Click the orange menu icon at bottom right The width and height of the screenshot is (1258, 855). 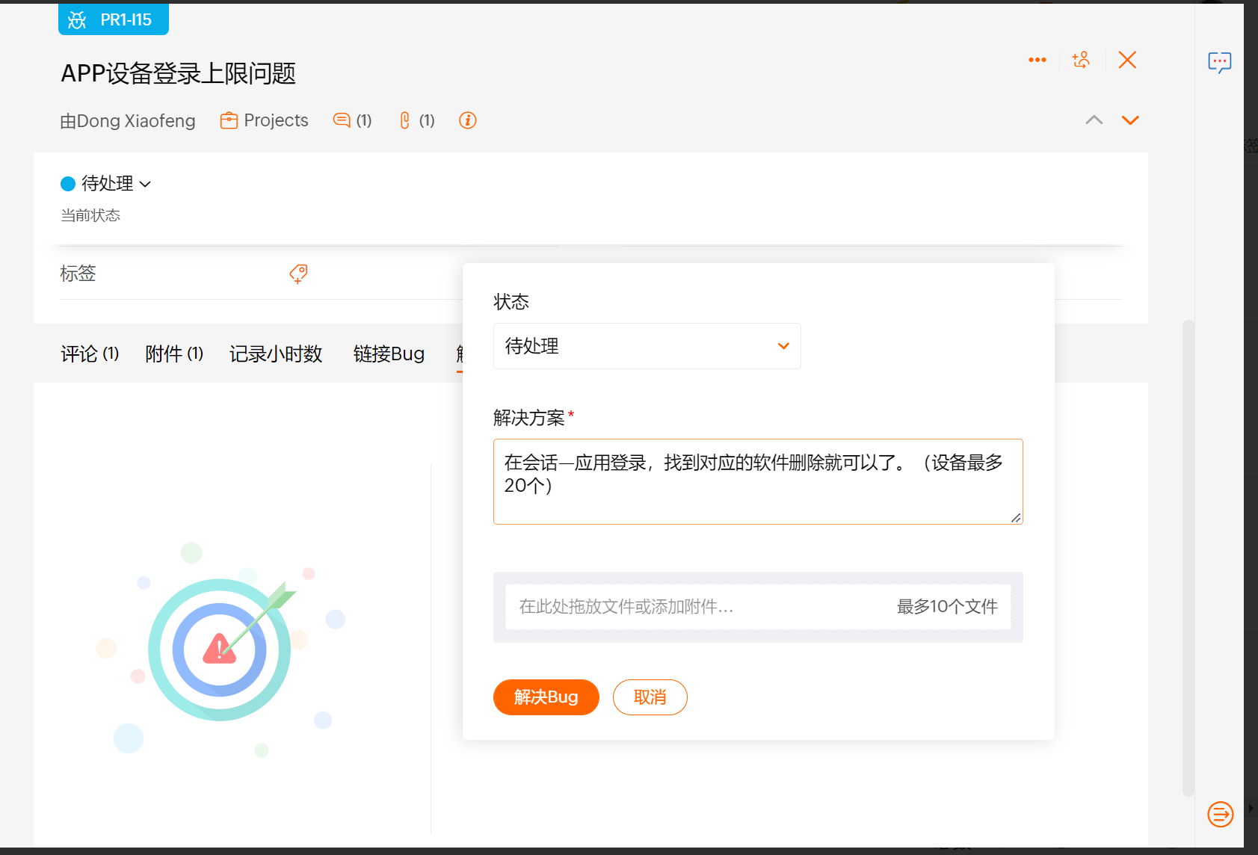coord(1220,814)
